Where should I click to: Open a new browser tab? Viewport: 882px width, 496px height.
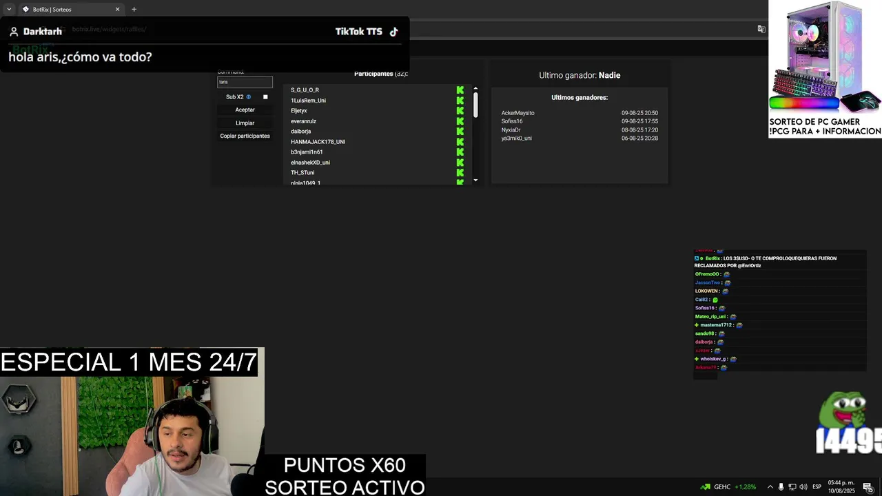point(134,9)
